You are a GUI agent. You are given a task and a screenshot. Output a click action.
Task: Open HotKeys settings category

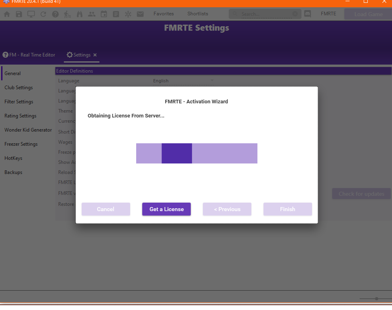pos(13,158)
